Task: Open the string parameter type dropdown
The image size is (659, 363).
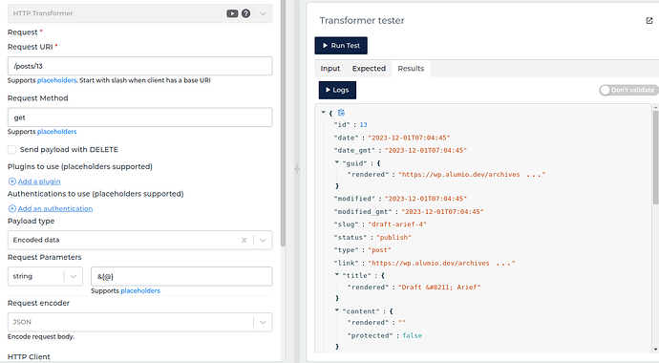Action: click(74, 276)
